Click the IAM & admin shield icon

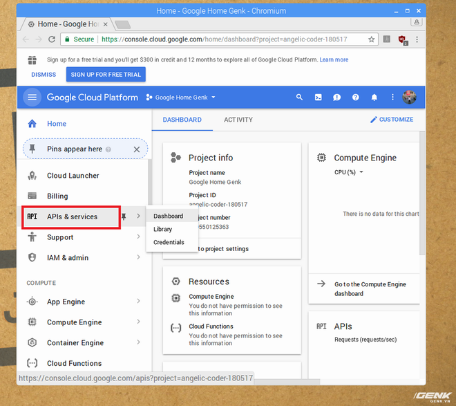32,257
